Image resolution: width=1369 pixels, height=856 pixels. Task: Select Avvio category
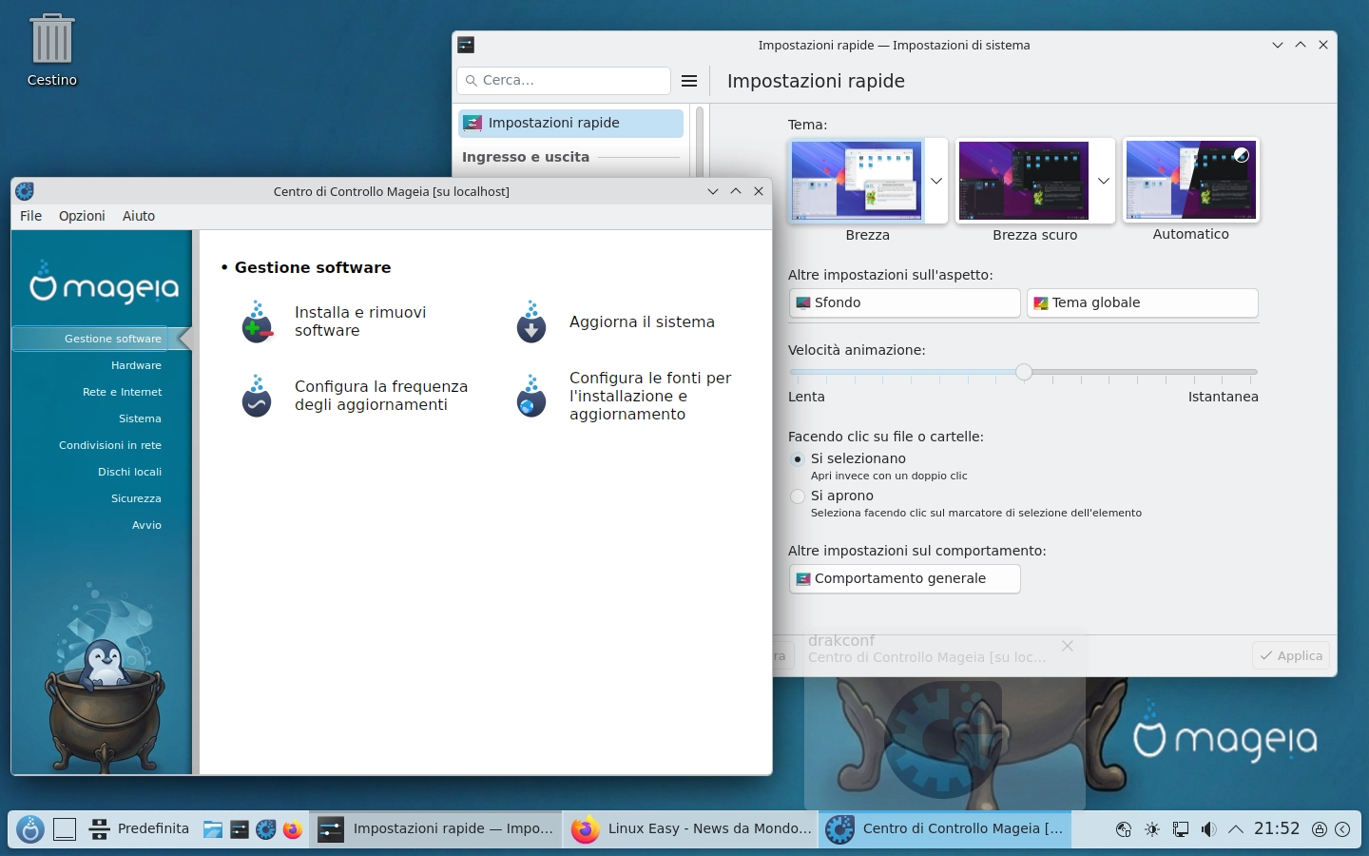146,525
